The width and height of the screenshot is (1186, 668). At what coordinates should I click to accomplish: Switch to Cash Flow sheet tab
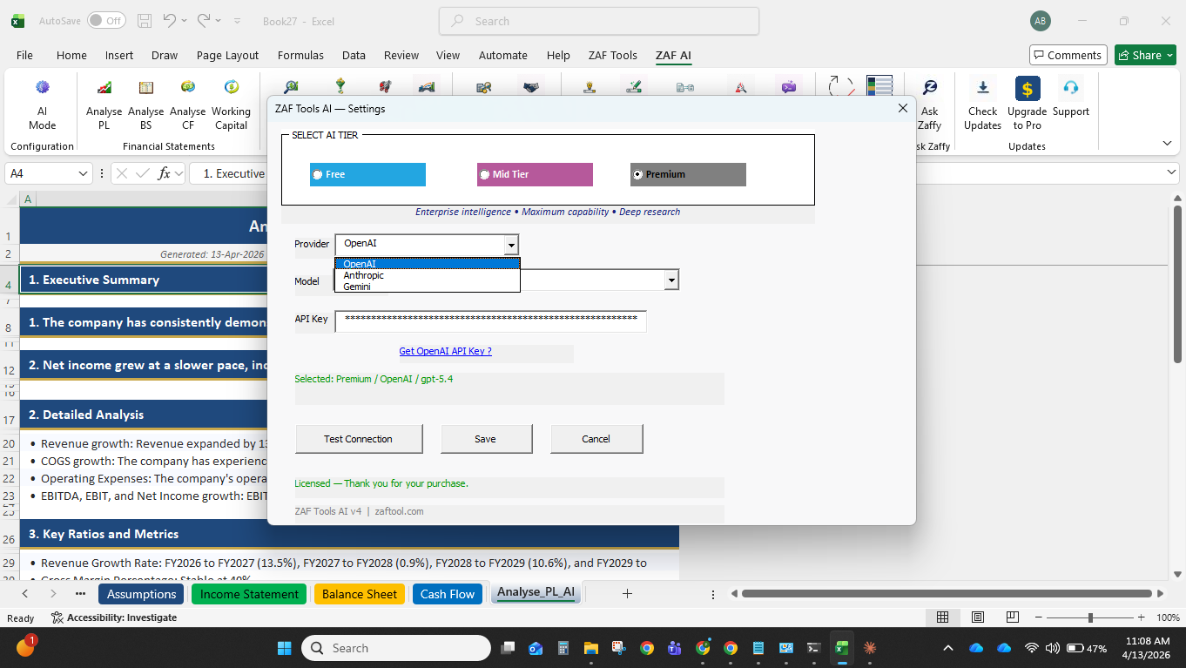coord(448,594)
